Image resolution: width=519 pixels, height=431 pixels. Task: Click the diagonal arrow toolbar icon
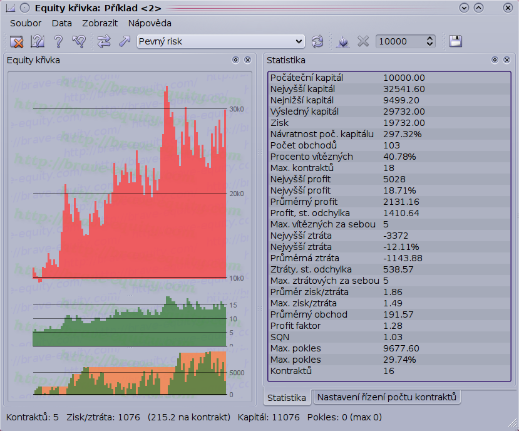pos(124,41)
